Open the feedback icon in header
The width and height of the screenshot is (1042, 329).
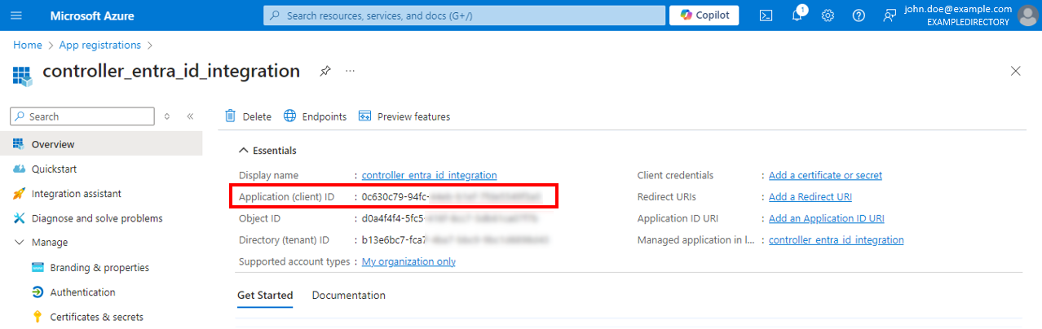(890, 15)
